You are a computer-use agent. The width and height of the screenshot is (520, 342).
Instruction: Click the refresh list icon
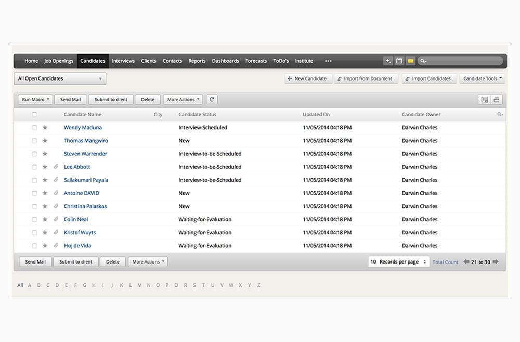[212, 99]
